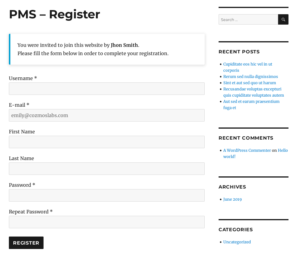Browse the Uncategorized category
295x257 pixels.
tap(237, 242)
